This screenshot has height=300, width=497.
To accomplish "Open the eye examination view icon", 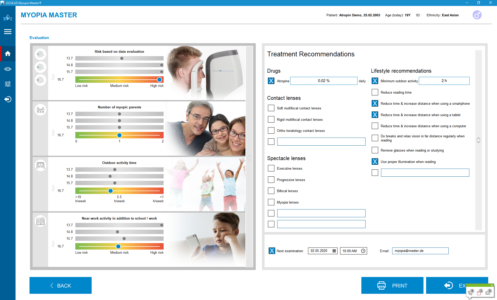I will 8,69.
